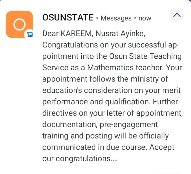Viewport: 191px width, 174px height.
Task: Click the 'directives on your letter of appointment' line
Action: point(112,113)
